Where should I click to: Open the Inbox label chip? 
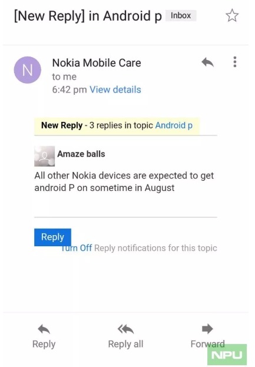point(181,16)
